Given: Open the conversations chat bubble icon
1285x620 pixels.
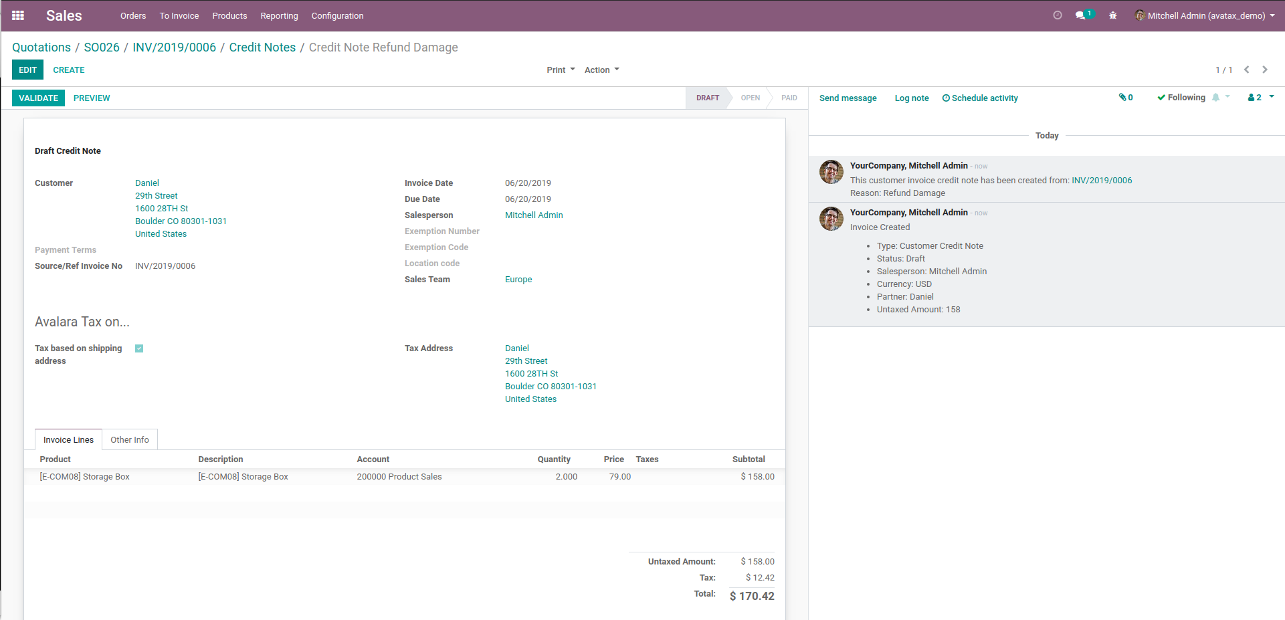Looking at the screenshot, I should tap(1080, 15).
